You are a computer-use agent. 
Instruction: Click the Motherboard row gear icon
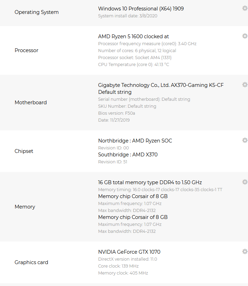point(245,85)
